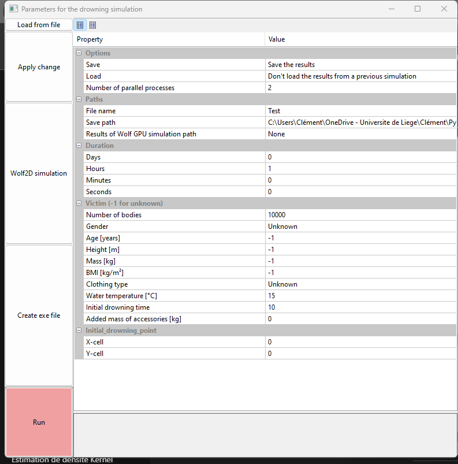
Task: Collapse the Options section
Action: pos(79,53)
